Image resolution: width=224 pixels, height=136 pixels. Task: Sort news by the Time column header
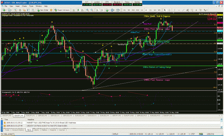(x=15, y=119)
